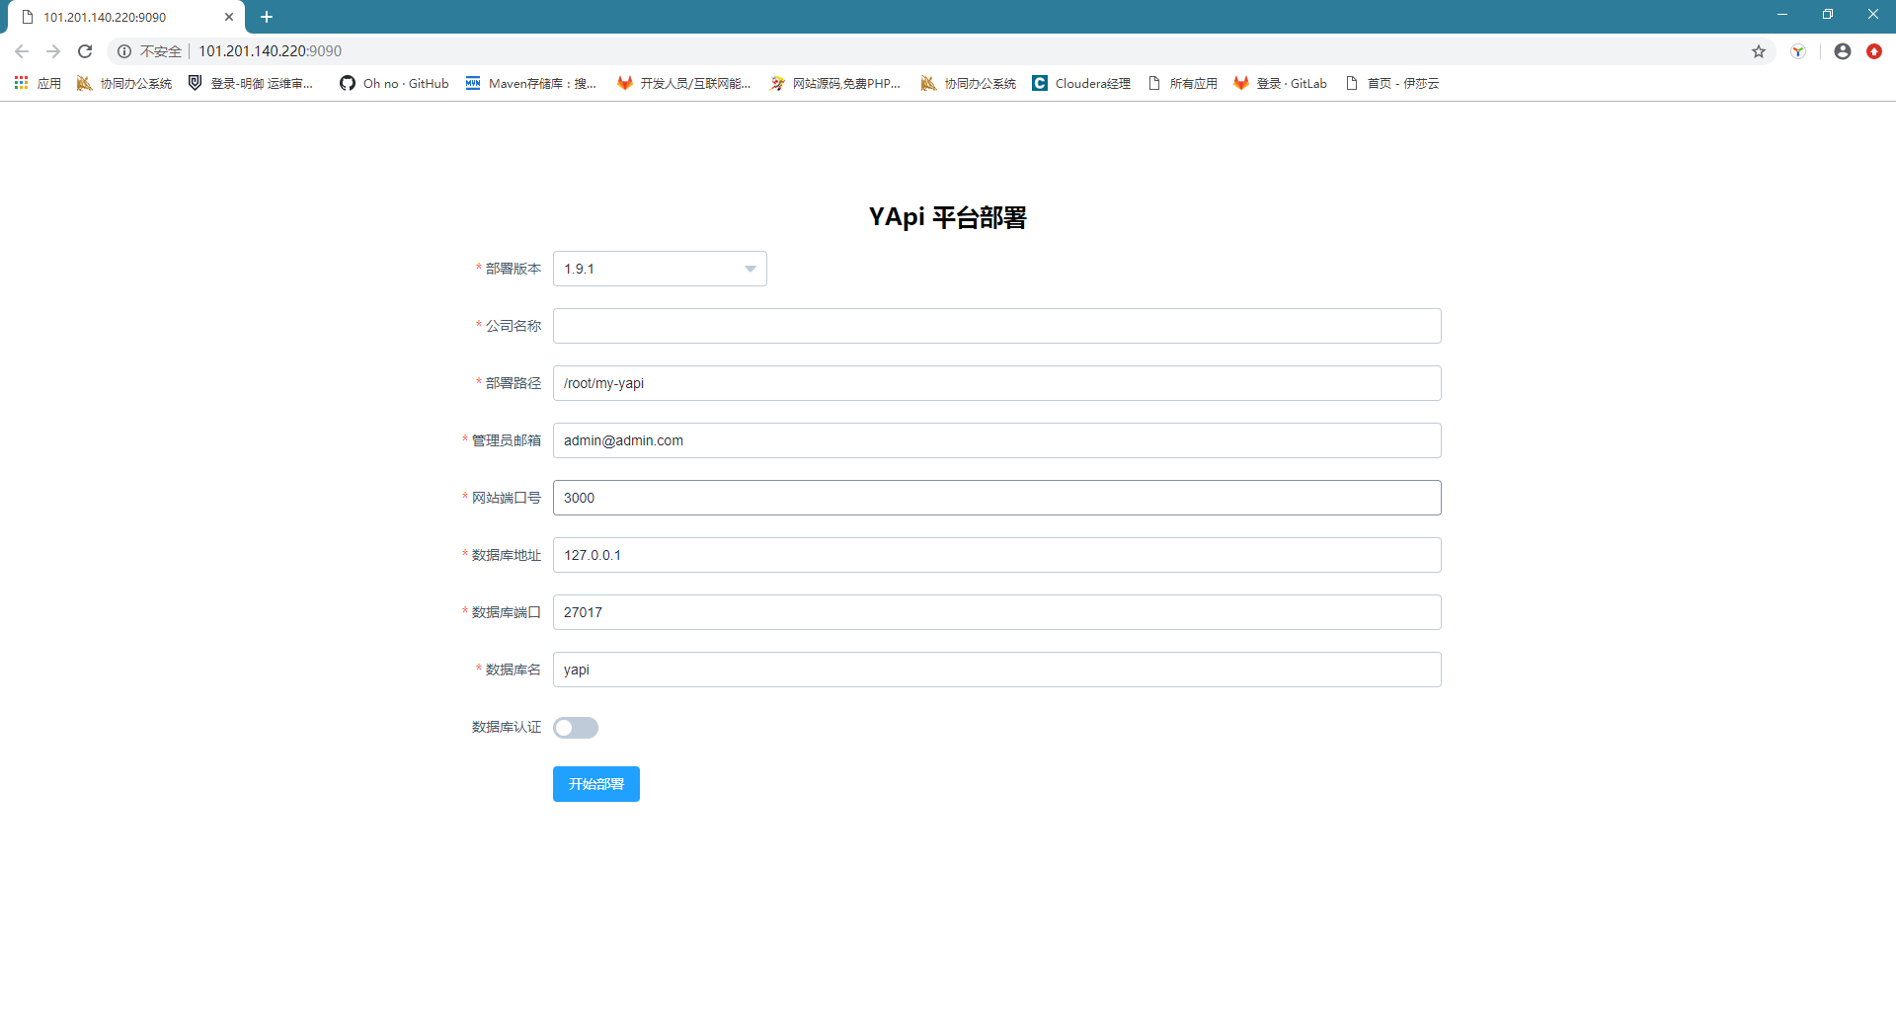
Task: Minimize the browser window
Action: (x=1782, y=15)
